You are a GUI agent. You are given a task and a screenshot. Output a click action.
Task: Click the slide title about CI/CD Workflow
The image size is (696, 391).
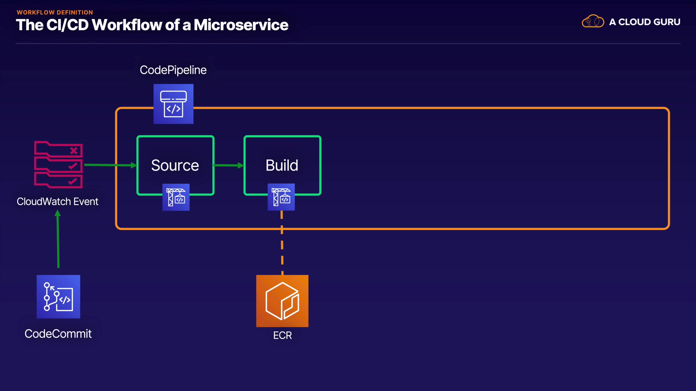point(152,25)
